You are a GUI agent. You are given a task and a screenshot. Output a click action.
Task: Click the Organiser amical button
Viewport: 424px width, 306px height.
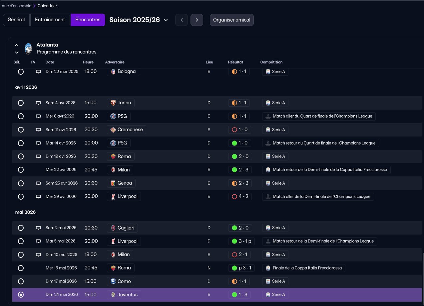point(232,20)
